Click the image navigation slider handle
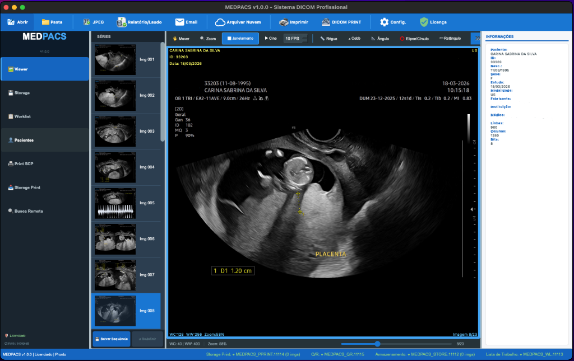The height and width of the screenshot is (361, 574). 377,344
